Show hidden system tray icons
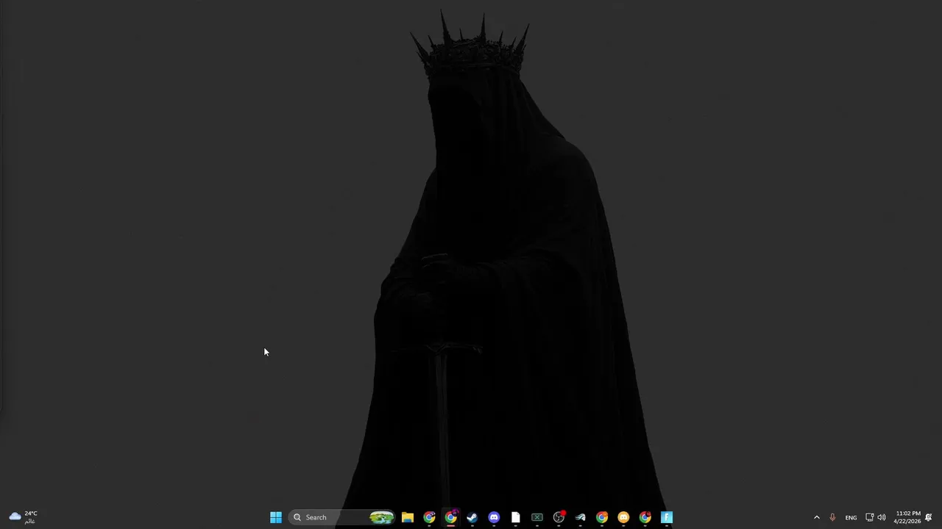 (816, 517)
